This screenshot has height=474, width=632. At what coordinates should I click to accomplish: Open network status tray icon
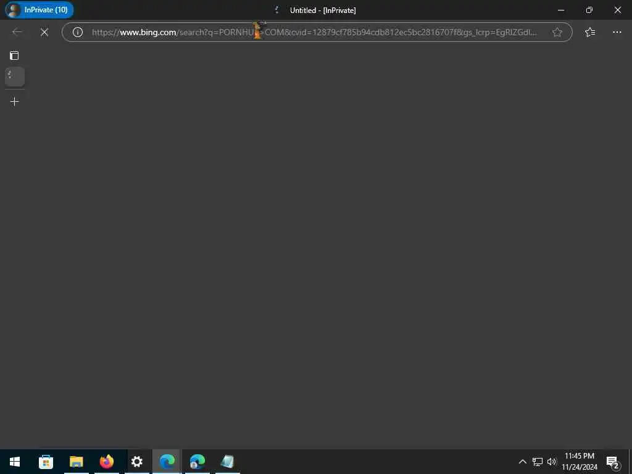point(538,462)
